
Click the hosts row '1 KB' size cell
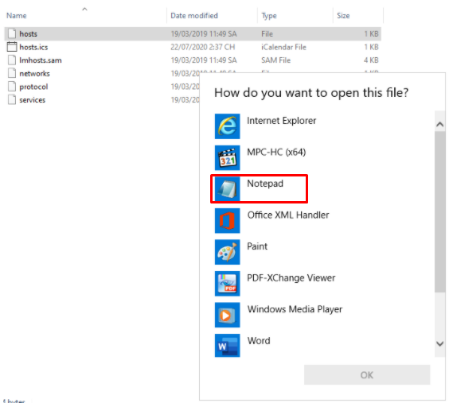point(371,33)
